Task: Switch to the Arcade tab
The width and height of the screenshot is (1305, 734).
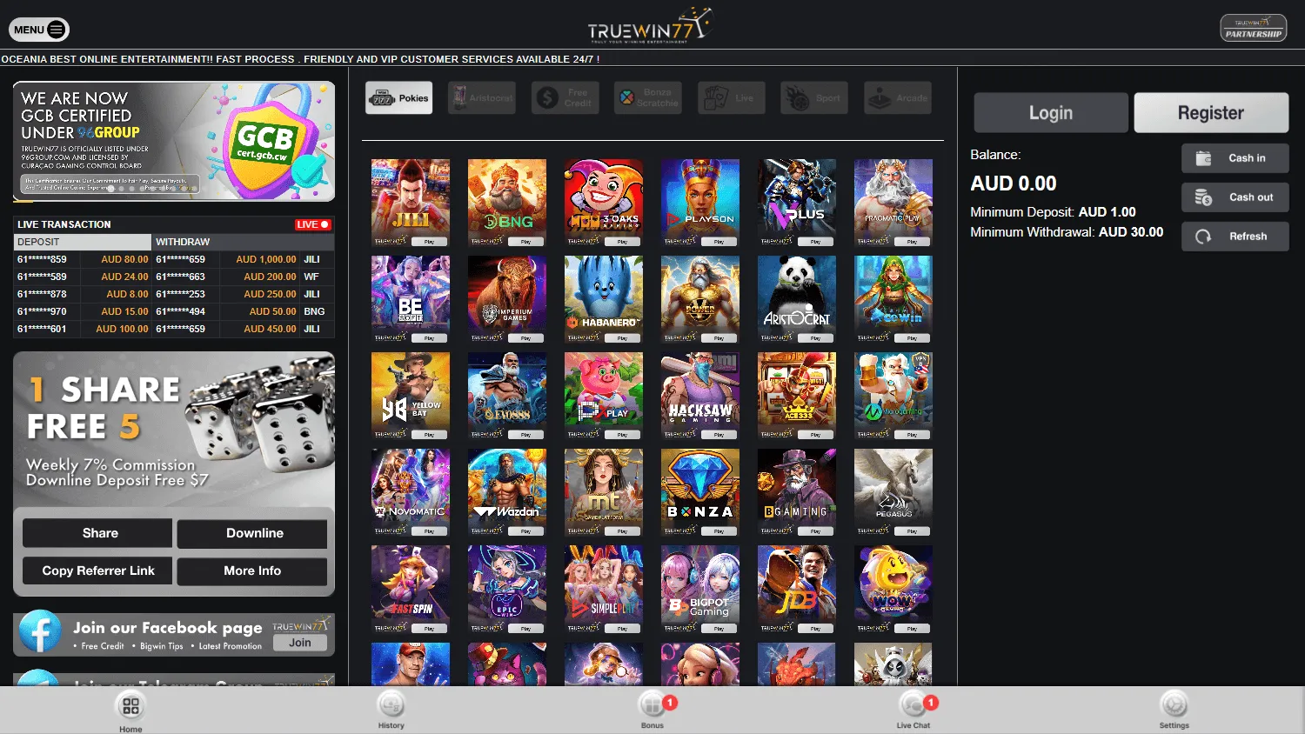Action: 898,98
